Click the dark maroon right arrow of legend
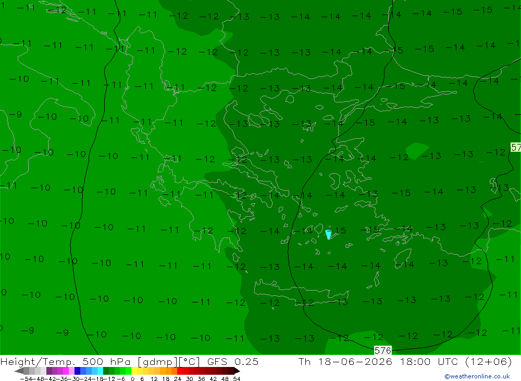Viewport: 521px width, 381px height. (237, 371)
